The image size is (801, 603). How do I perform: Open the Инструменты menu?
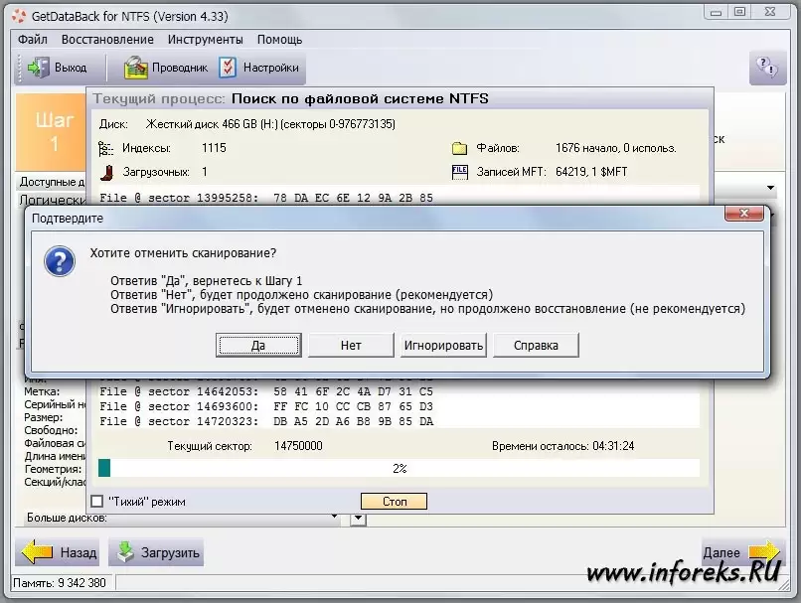205,40
